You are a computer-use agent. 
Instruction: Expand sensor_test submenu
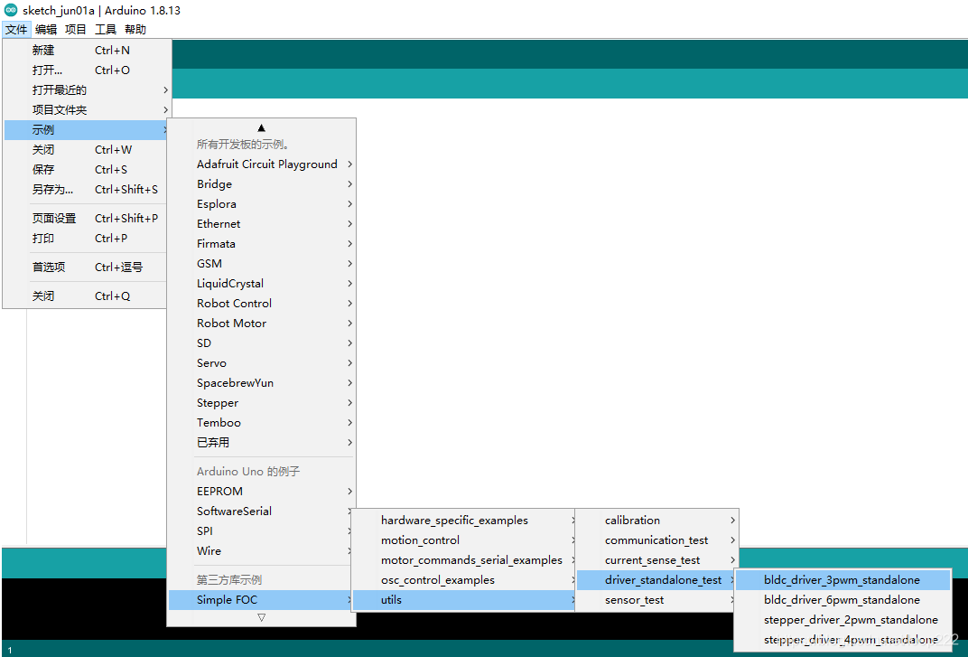point(656,599)
